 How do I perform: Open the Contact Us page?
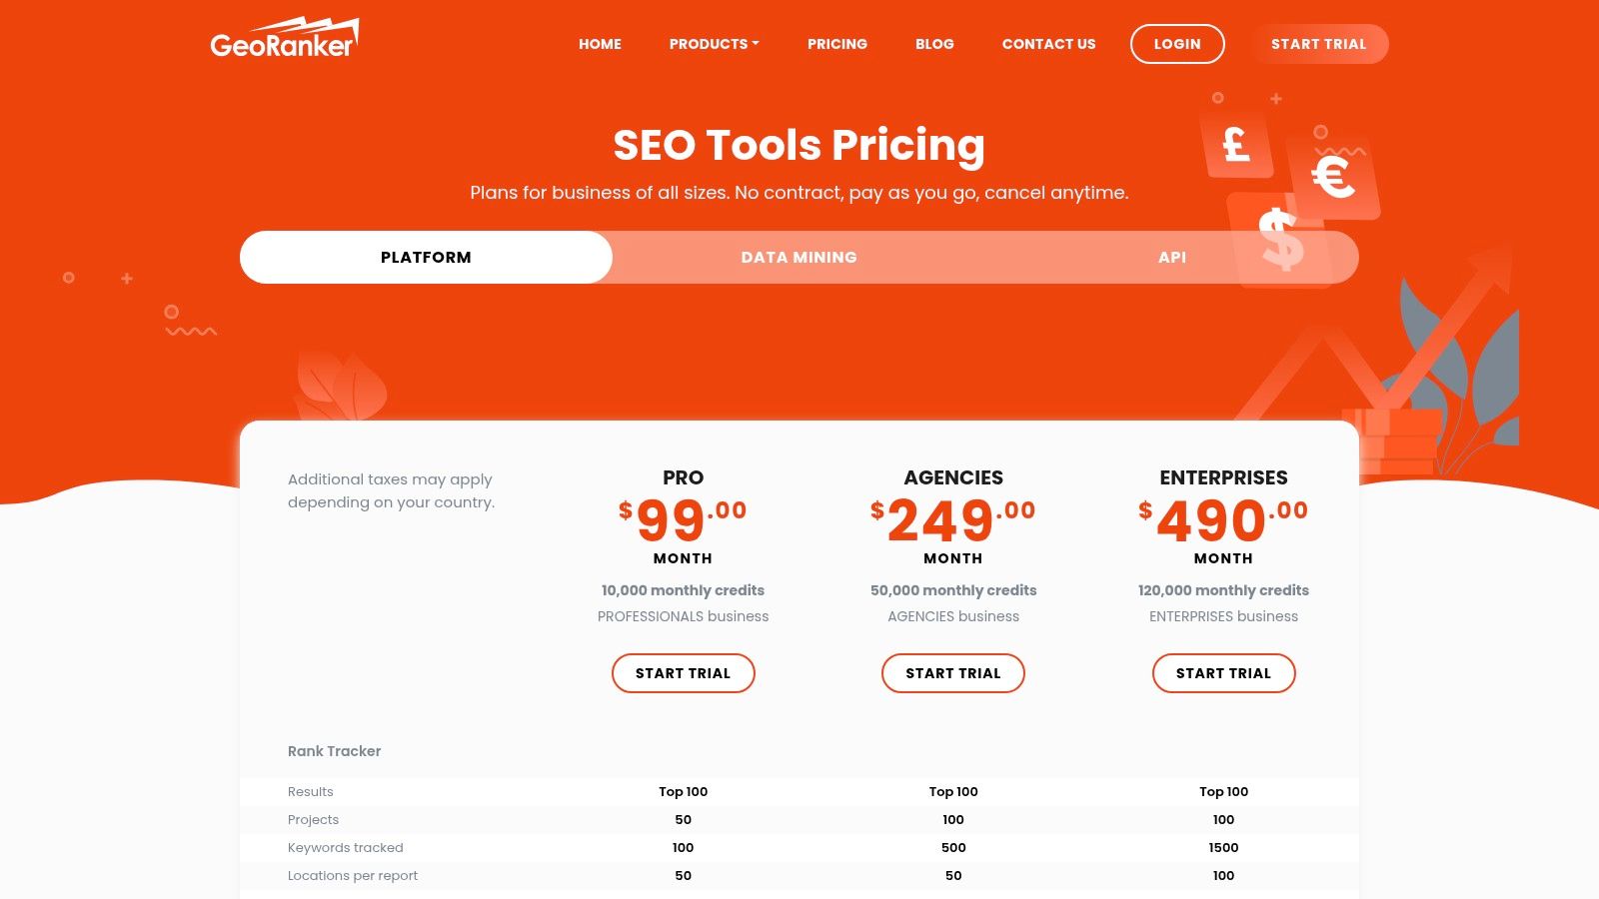click(x=1048, y=44)
